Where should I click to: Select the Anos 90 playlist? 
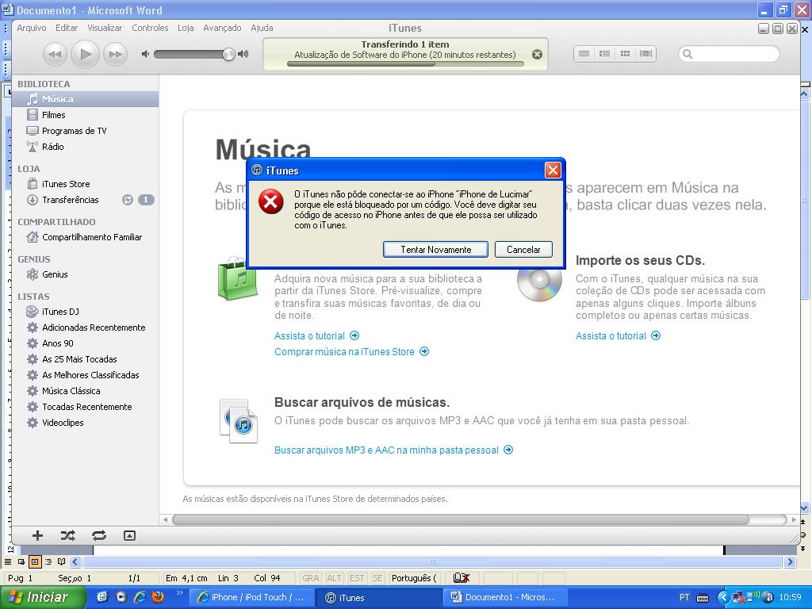tap(85, 343)
